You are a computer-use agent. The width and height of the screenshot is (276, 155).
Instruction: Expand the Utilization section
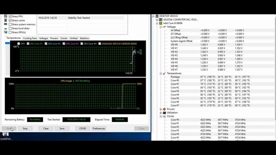(161, 113)
